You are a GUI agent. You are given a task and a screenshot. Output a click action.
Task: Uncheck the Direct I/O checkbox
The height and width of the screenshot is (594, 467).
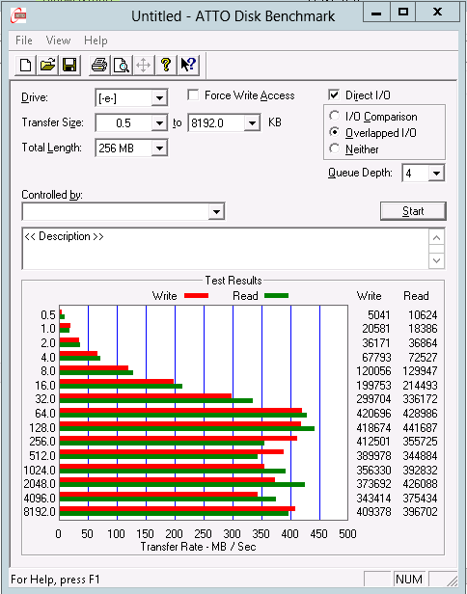coord(334,95)
